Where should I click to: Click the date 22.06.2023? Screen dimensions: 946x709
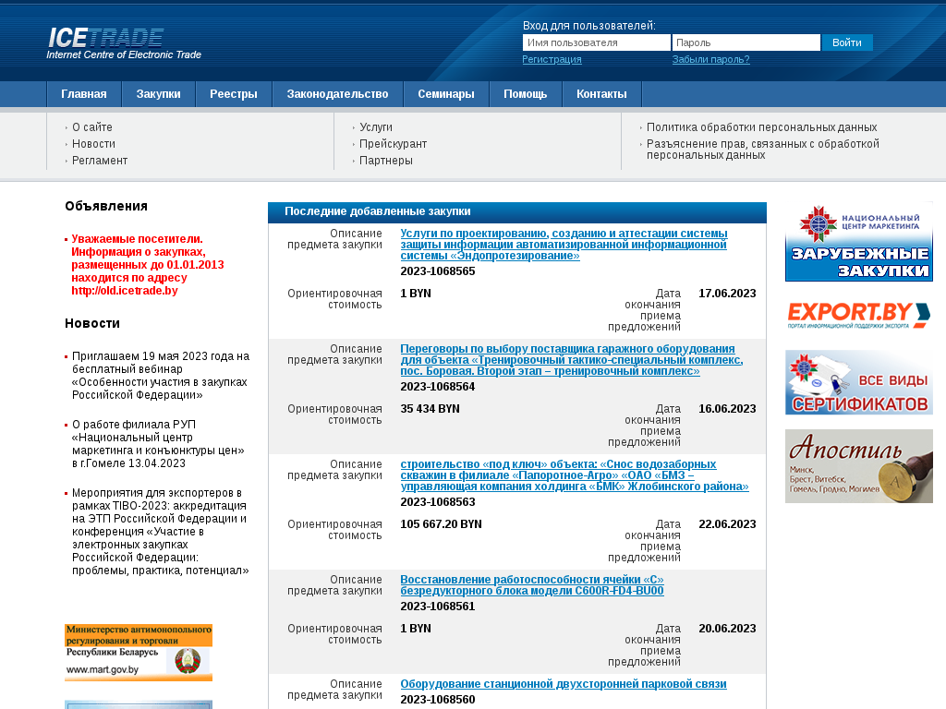[727, 524]
